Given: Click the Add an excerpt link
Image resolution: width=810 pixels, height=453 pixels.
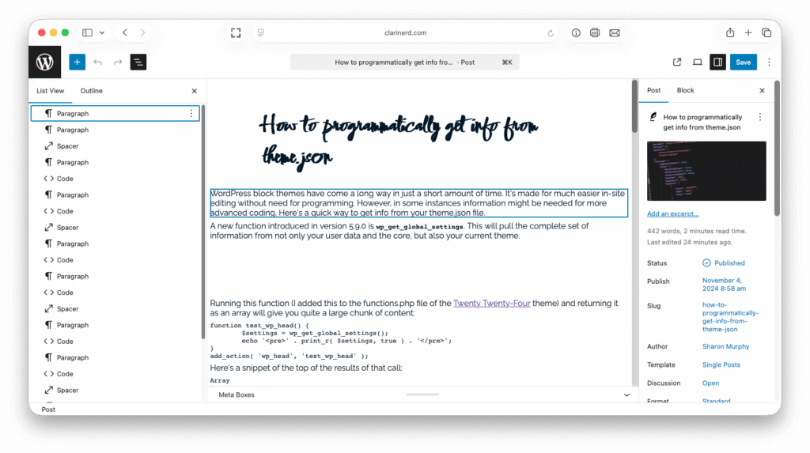Looking at the screenshot, I should click(672, 213).
